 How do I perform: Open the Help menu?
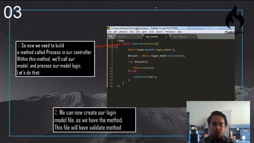(x=179, y=32)
